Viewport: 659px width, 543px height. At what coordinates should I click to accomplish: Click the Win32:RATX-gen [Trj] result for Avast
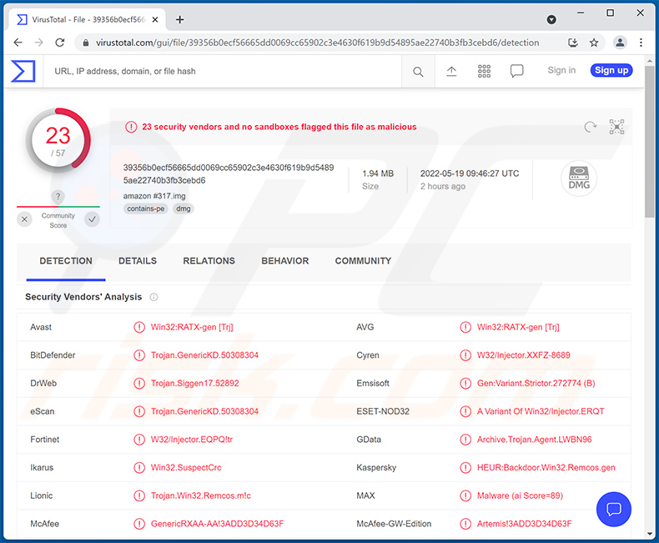[192, 327]
